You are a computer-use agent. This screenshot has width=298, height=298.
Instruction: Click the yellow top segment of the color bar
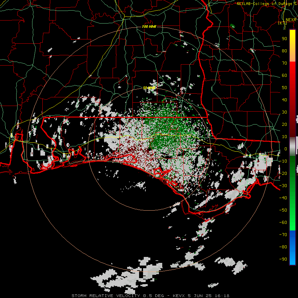click(292, 46)
